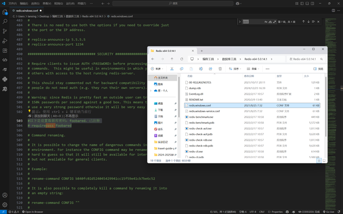Open the Search view in the activity bar
Image resolution: width=343 pixels, height=214 pixels.
(x=5, y=21)
